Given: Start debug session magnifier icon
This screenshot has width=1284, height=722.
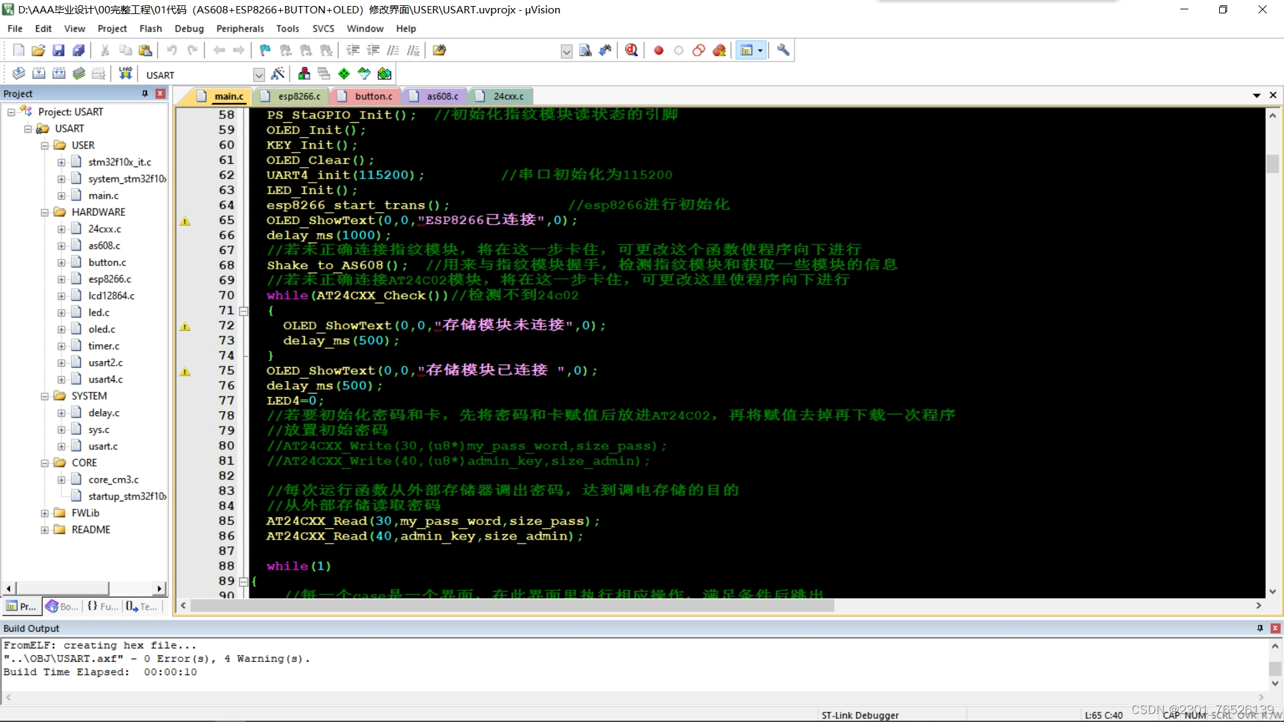Looking at the screenshot, I should 631,50.
